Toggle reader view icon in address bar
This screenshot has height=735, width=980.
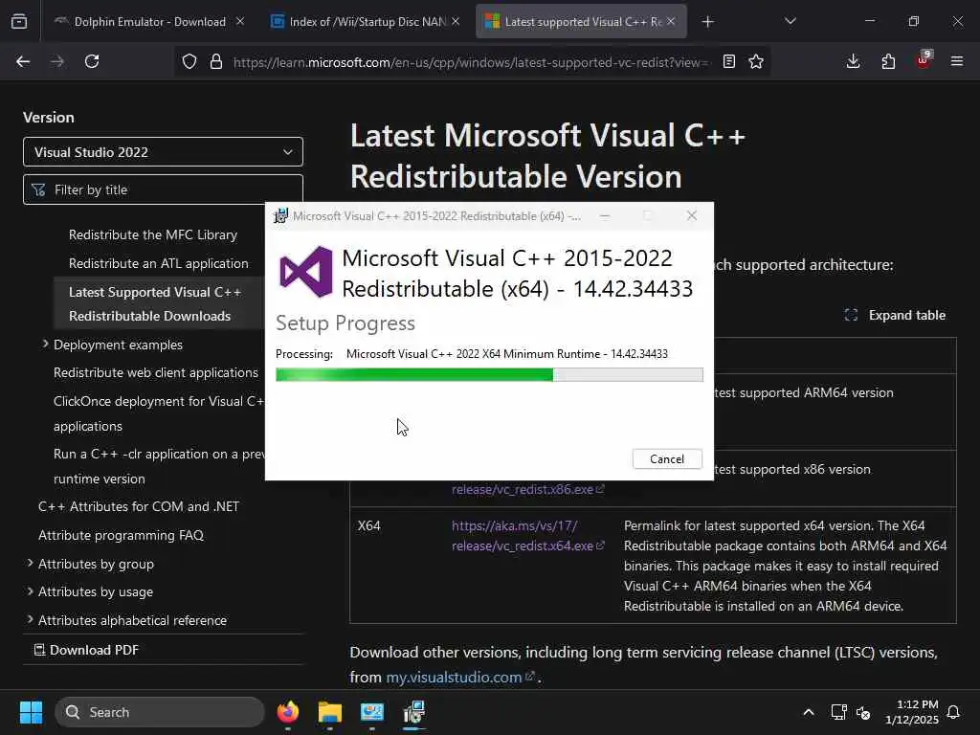pyautogui.click(x=728, y=61)
